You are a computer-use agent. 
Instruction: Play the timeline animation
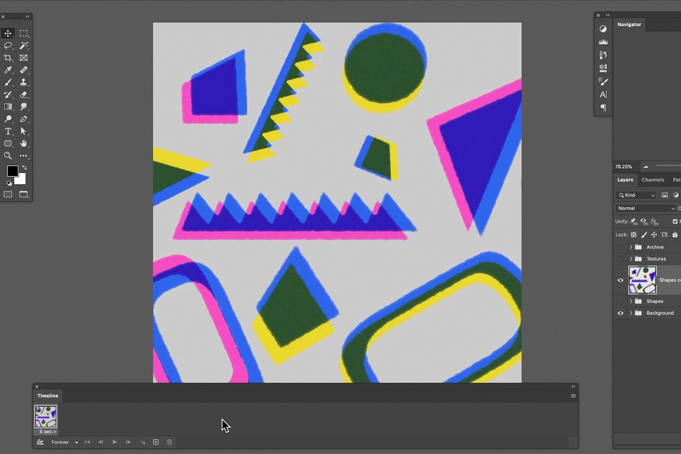(115, 442)
